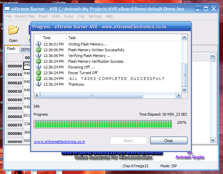223x174 pixels.
Task: Click info icon for Powering Off row
Action: [38, 67]
